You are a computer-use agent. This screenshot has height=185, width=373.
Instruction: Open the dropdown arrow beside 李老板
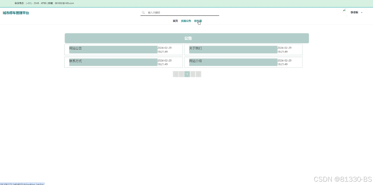pos(362,13)
